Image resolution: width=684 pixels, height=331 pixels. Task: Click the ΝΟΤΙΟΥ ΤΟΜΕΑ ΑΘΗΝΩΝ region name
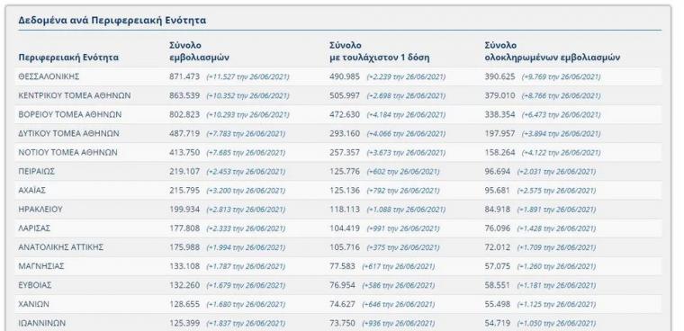pyautogui.click(x=67, y=153)
